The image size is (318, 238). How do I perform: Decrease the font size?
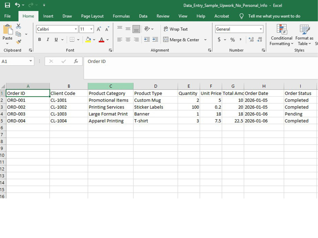107,29
